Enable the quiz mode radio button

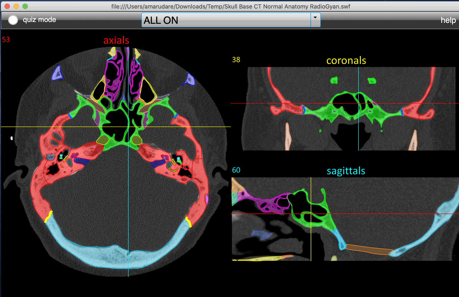tap(13, 20)
